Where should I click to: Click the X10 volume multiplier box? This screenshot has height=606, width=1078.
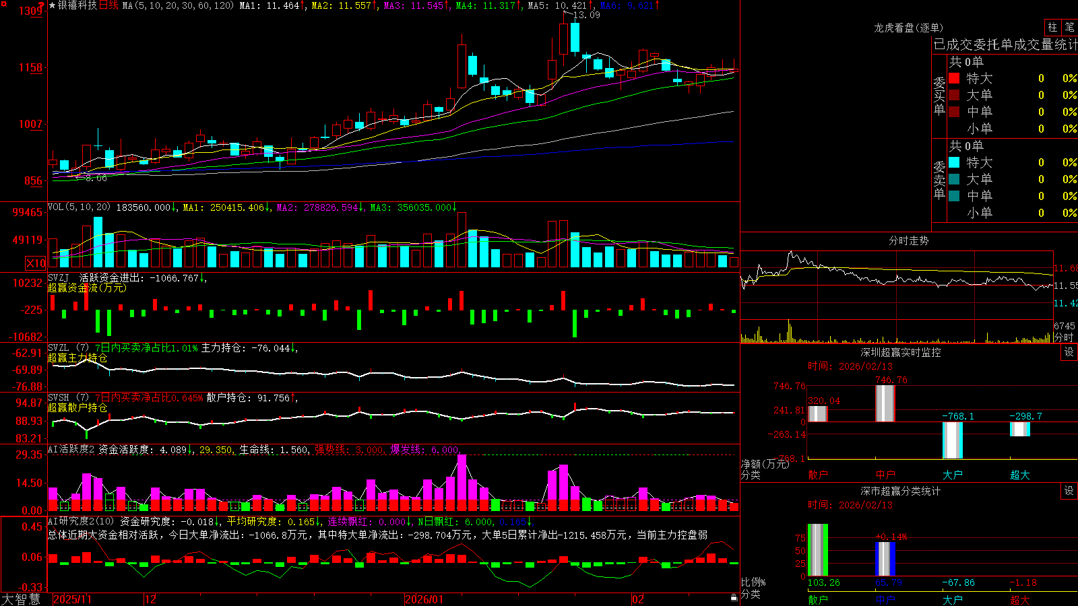pos(36,263)
